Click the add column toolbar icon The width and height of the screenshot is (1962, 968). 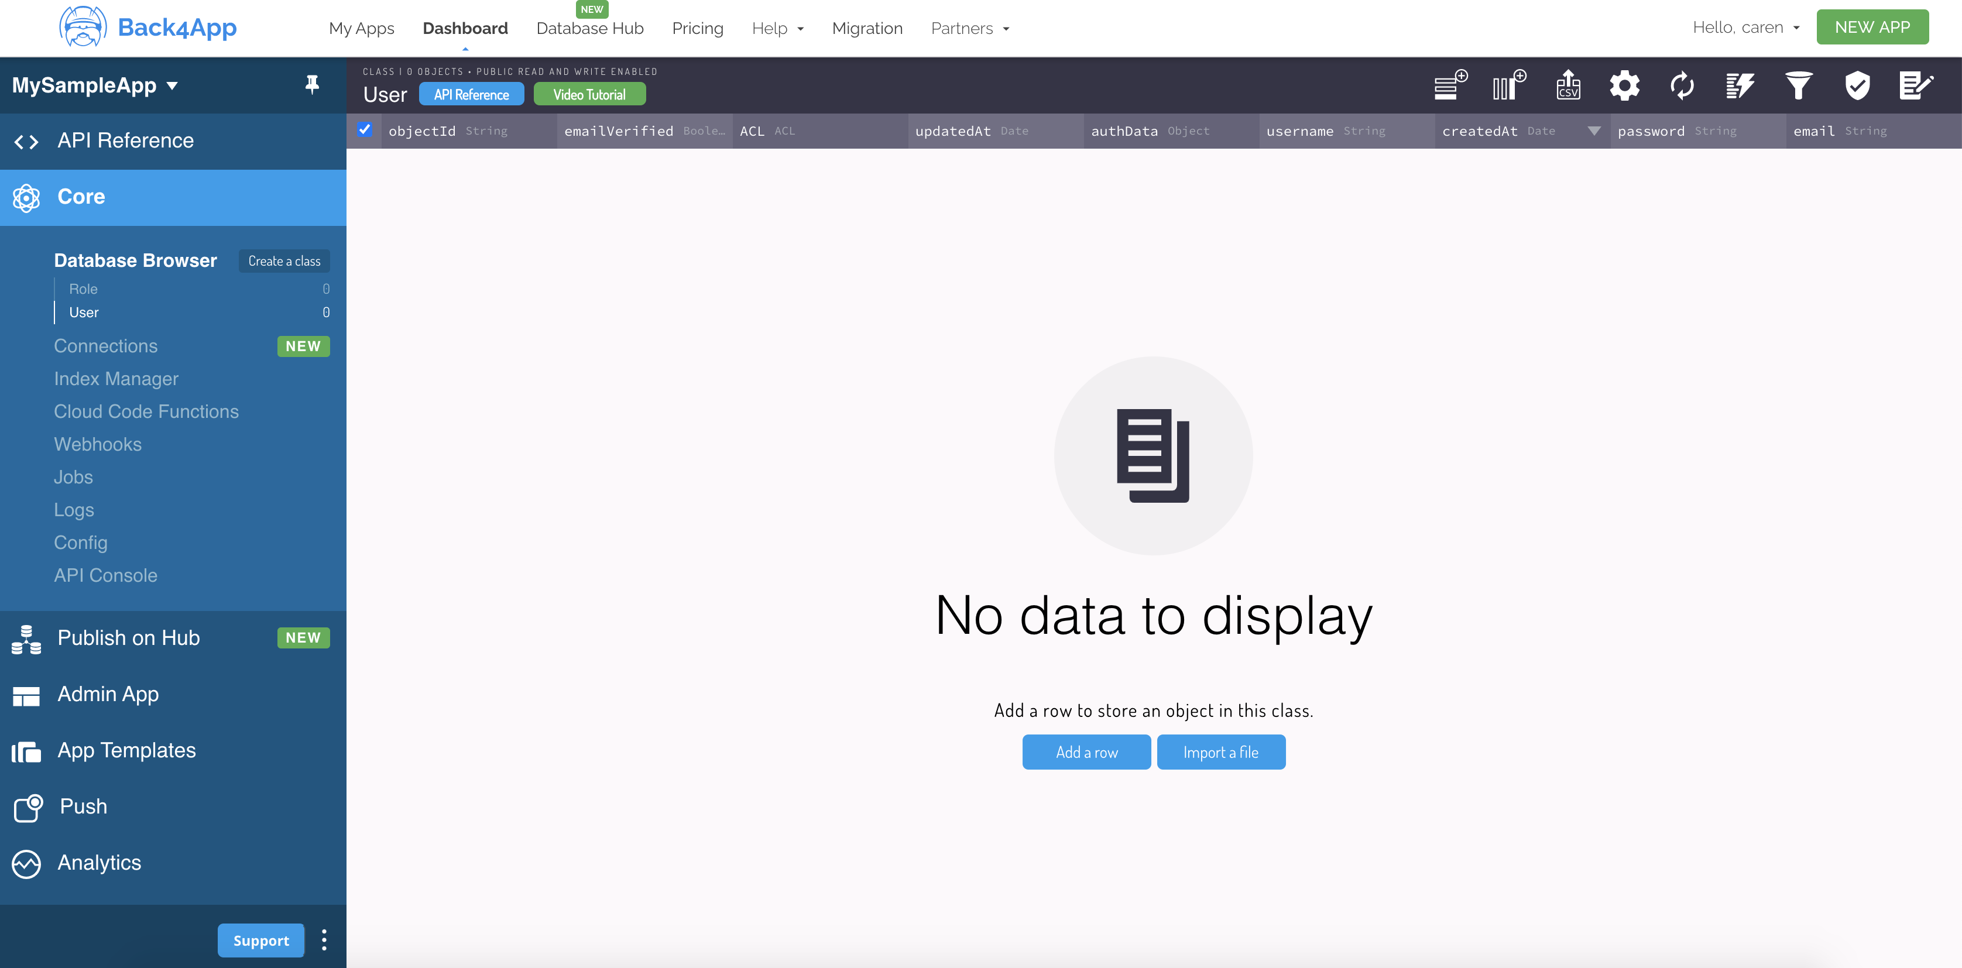pyautogui.click(x=1508, y=85)
